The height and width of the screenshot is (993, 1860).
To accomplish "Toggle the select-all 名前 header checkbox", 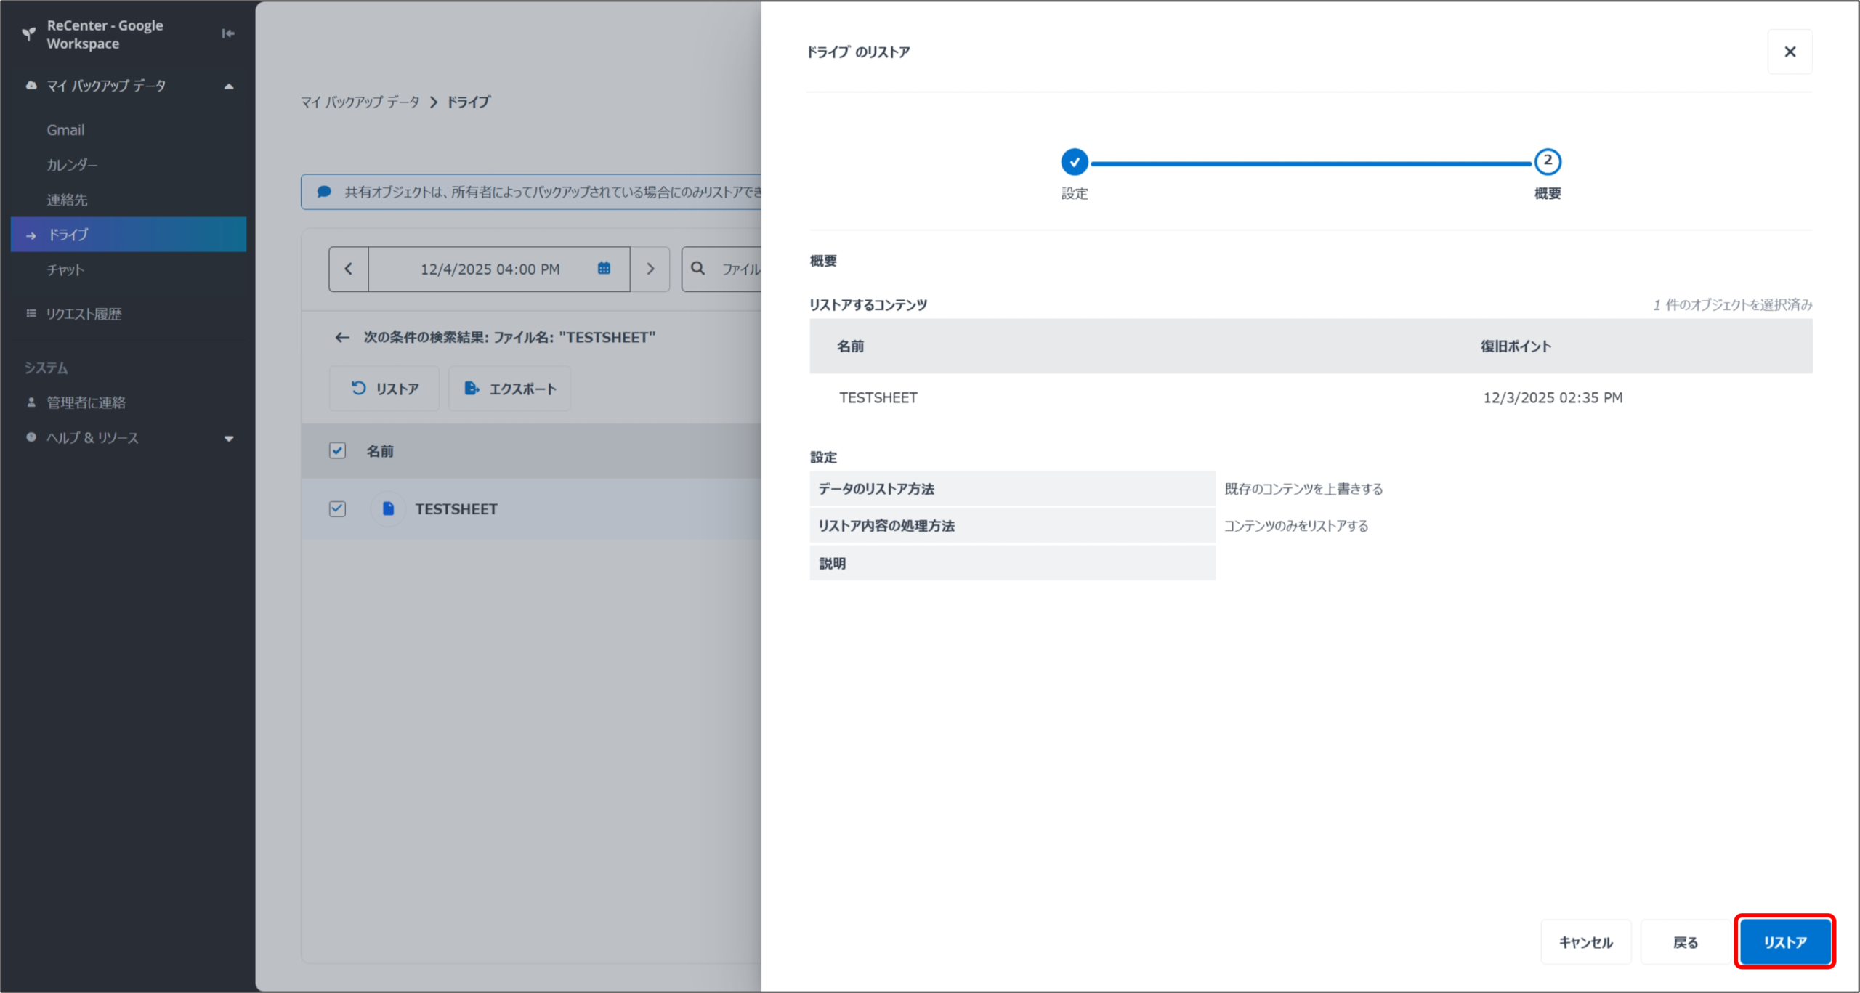I will click(x=337, y=450).
